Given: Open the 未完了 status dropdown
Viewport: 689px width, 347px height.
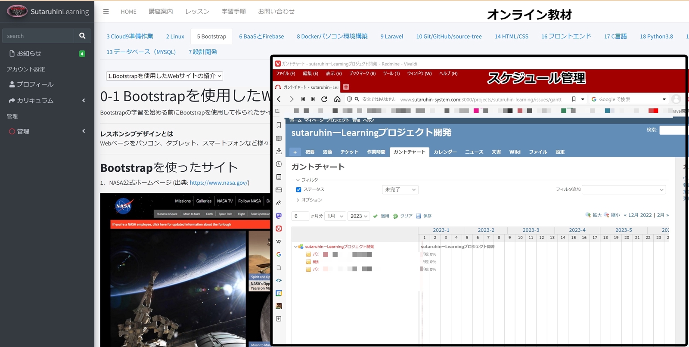Looking at the screenshot, I should pyautogui.click(x=400, y=189).
